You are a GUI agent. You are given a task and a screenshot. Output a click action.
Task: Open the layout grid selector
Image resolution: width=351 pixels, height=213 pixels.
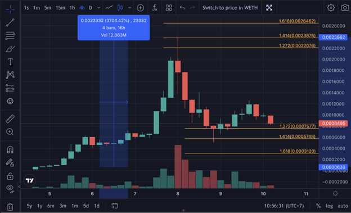coord(169,8)
